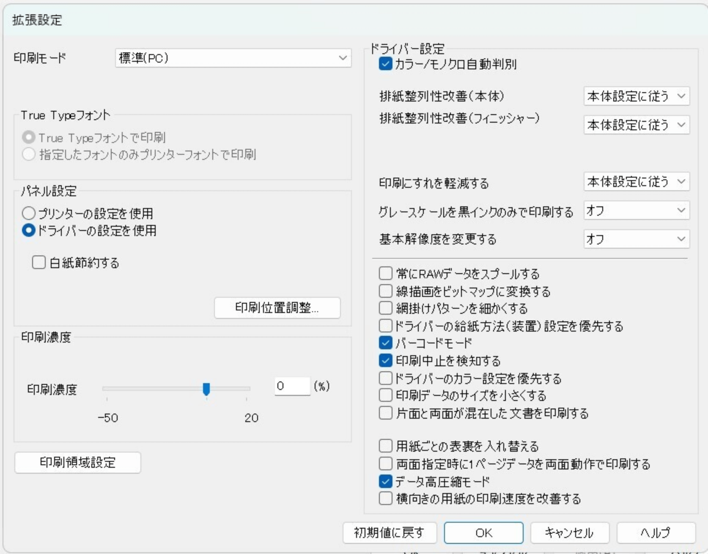This screenshot has width=708, height=554.
Task: Open グレースケールを黒インクのみで印刷する dropdown
Action: [636, 211]
